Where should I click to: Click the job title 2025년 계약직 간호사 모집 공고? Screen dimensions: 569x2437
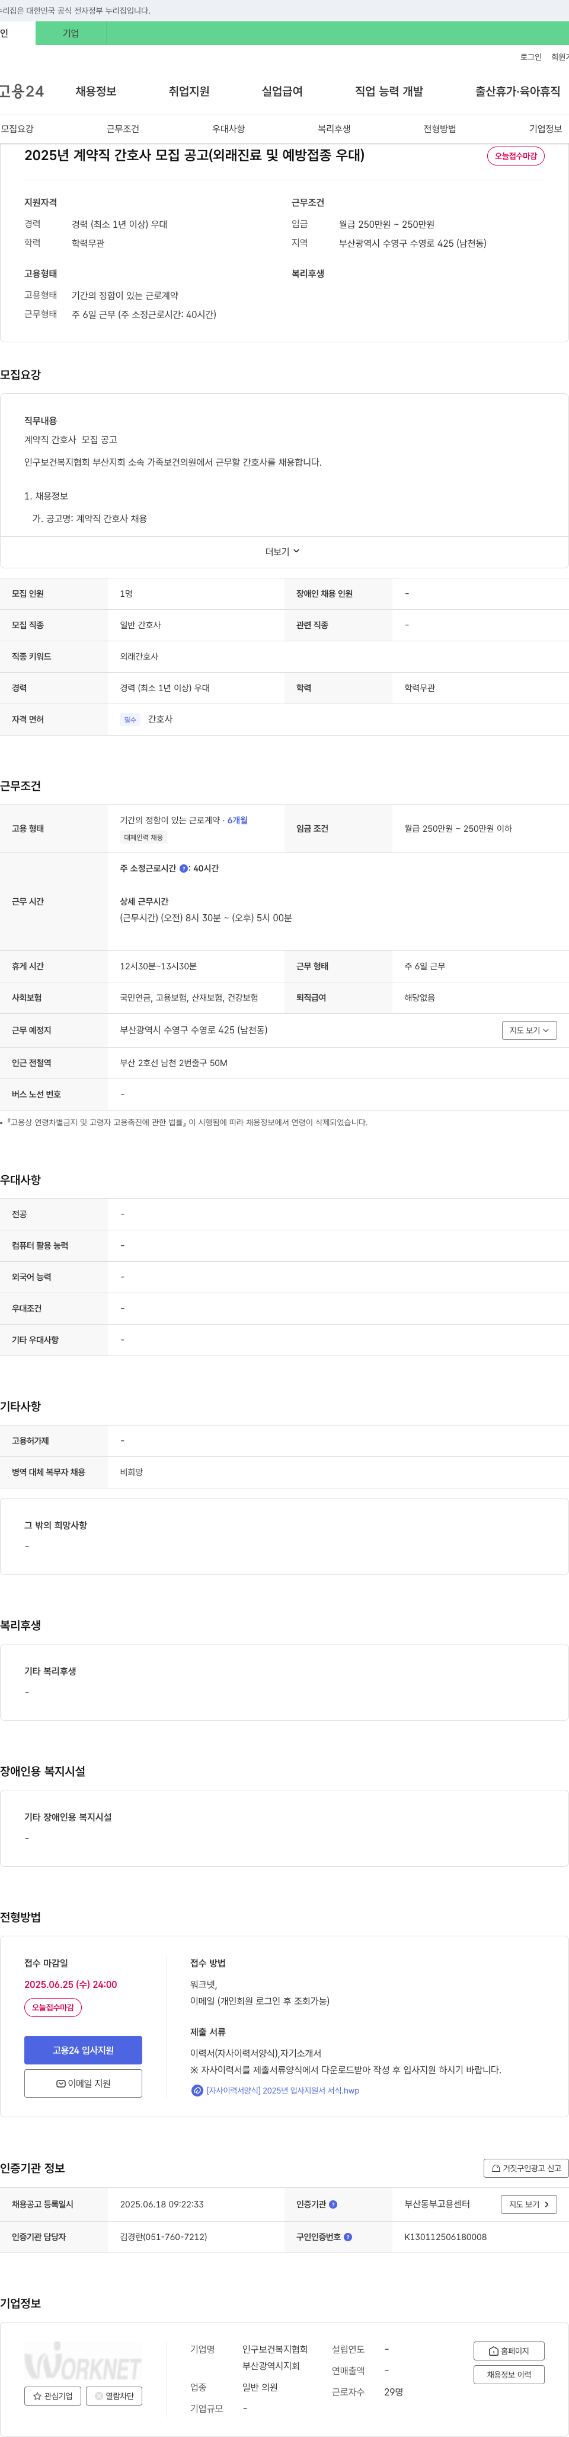coord(194,155)
